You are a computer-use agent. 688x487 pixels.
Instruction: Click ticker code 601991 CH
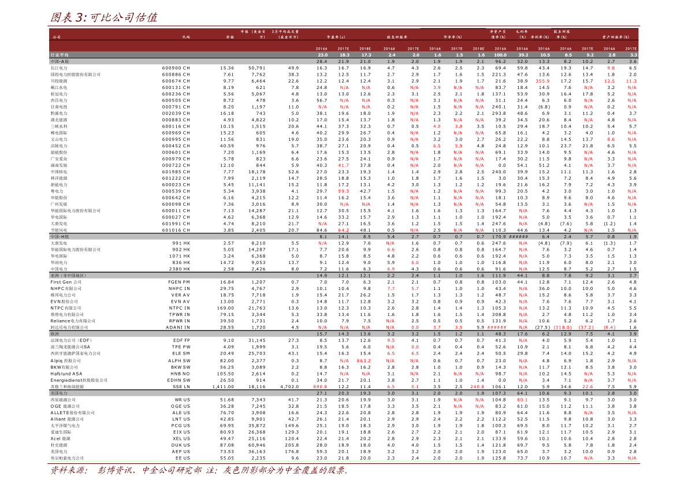click(x=176, y=224)
